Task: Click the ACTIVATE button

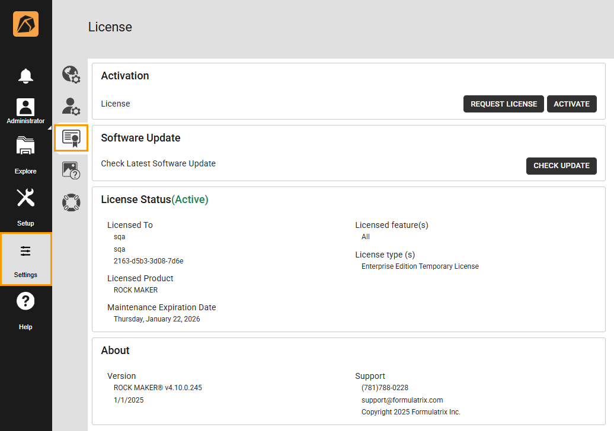Action: click(571, 104)
